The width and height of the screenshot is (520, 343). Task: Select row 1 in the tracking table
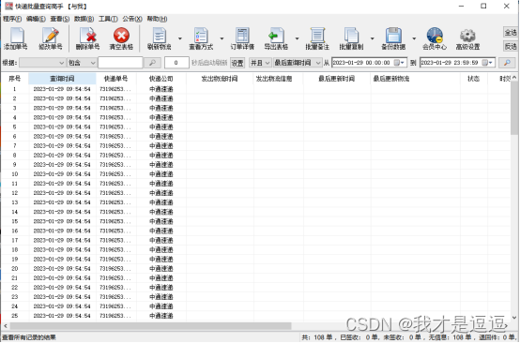[255, 89]
